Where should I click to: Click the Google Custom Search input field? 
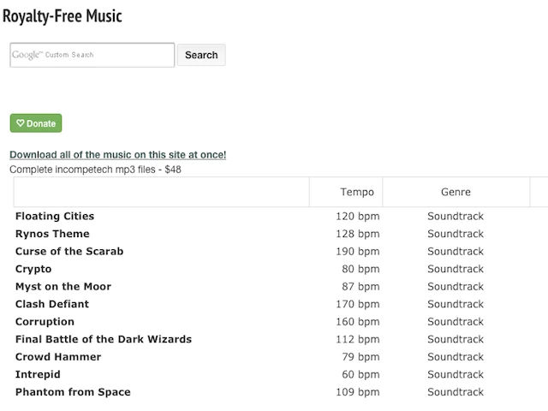pos(92,55)
